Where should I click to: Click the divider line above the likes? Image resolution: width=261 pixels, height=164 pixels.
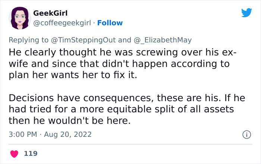130,144
